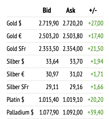Click Gold $ bid price 2.719,90
Screen dimensions: 109x119
(49, 23)
